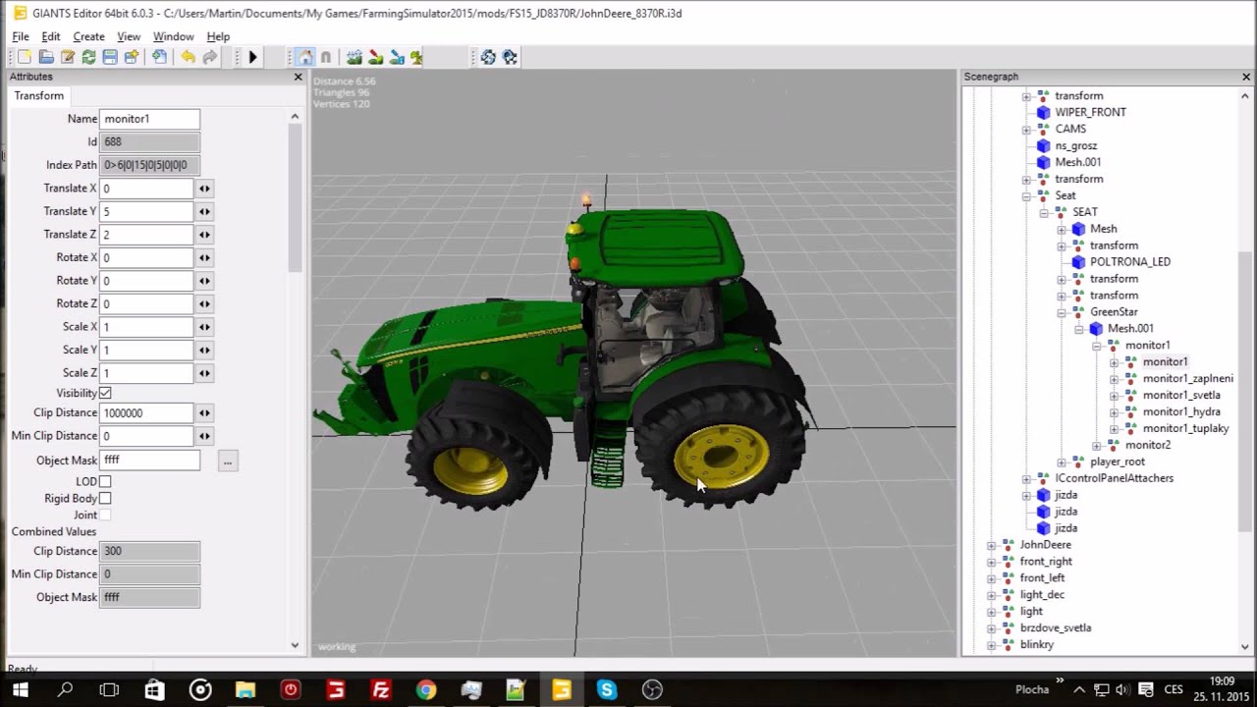Viewport: 1257px width, 707px height.
Task: Open the Create menu
Action: [88, 36]
